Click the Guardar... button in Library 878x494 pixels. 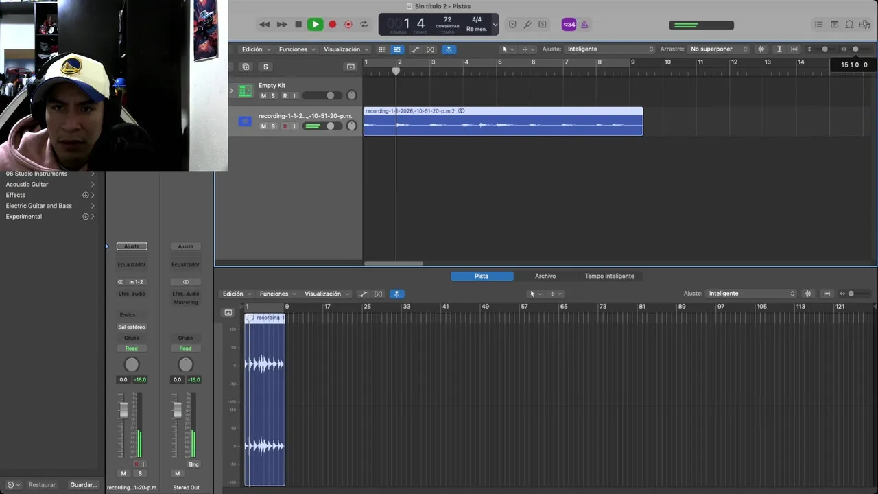click(x=84, y=485)
